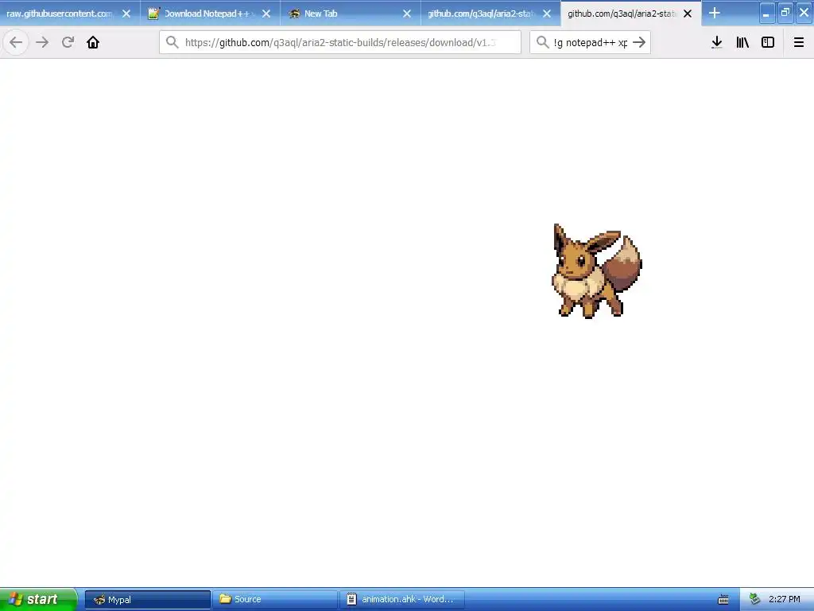Click the Eevee sprite image
The height and width of the screenshot is (611, 814).
(x=597, y=270)
